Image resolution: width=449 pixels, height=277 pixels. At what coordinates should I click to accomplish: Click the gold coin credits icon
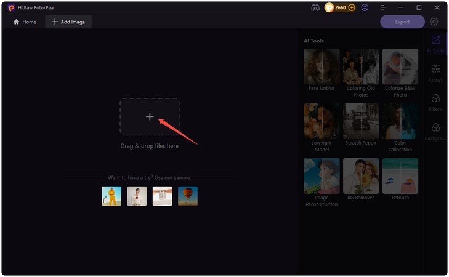tap(329, 8)
